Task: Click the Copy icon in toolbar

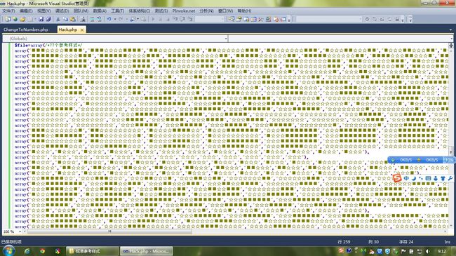Action: point(65,19)
